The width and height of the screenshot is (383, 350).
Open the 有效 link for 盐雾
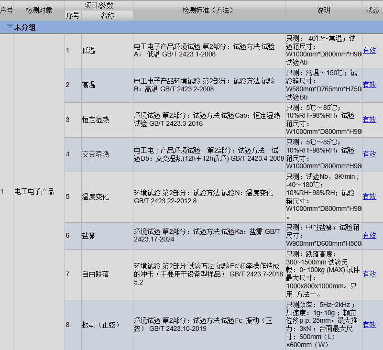369,235
